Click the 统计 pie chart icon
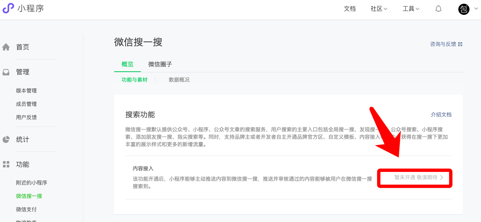 click(x=6, y=140)
